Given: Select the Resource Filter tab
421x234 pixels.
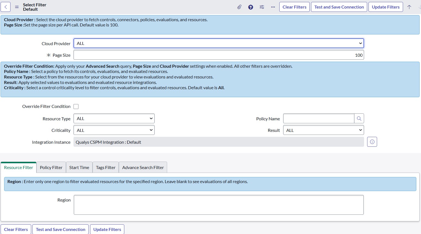Looking at the screenshot, I should pos(19,167).
